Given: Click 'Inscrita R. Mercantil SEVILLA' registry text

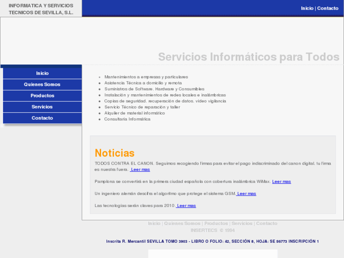Looking at the screenshot, I should pos(212,241).
